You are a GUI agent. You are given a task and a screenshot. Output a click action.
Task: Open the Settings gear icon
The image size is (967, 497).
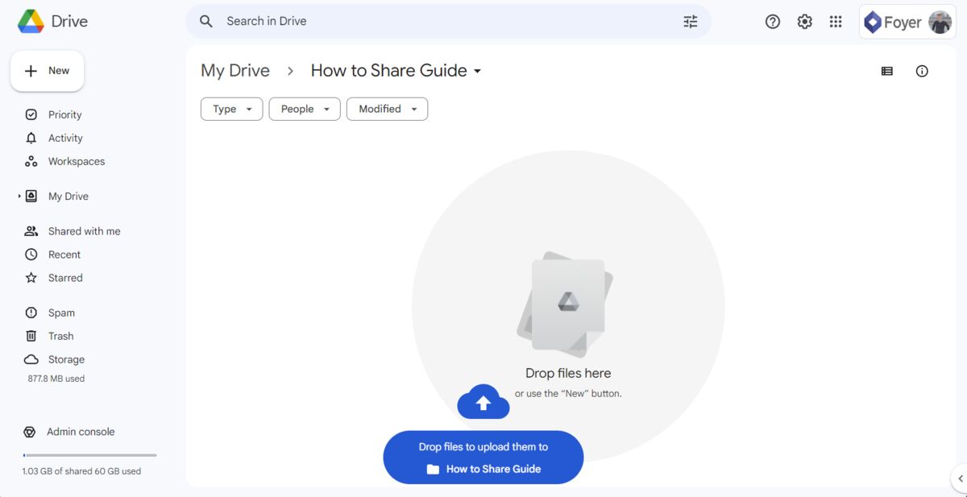coord(804,22)
